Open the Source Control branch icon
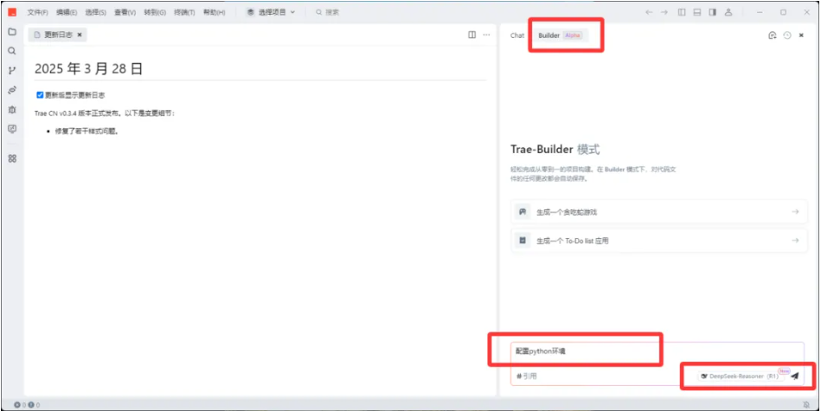Image resolution: width=821 pixels, height=411 pixels. point(12,71)
